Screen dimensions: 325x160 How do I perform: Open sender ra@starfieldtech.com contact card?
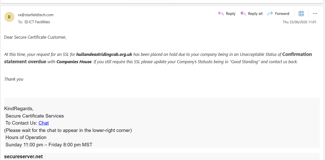point(36,15)
